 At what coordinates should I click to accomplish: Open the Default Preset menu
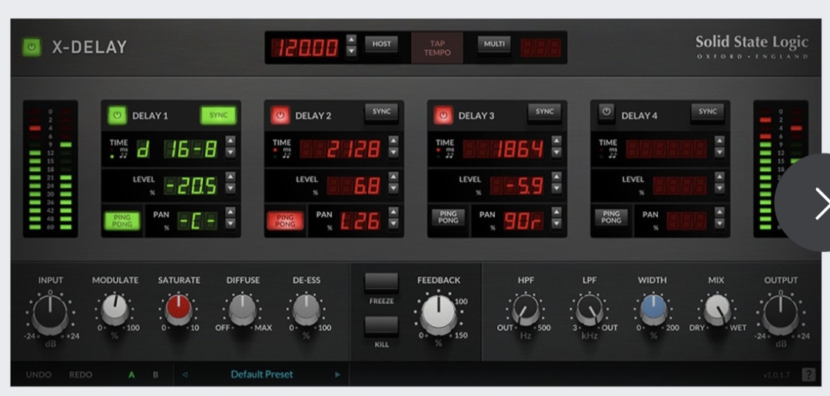click(x=261, y=375)
